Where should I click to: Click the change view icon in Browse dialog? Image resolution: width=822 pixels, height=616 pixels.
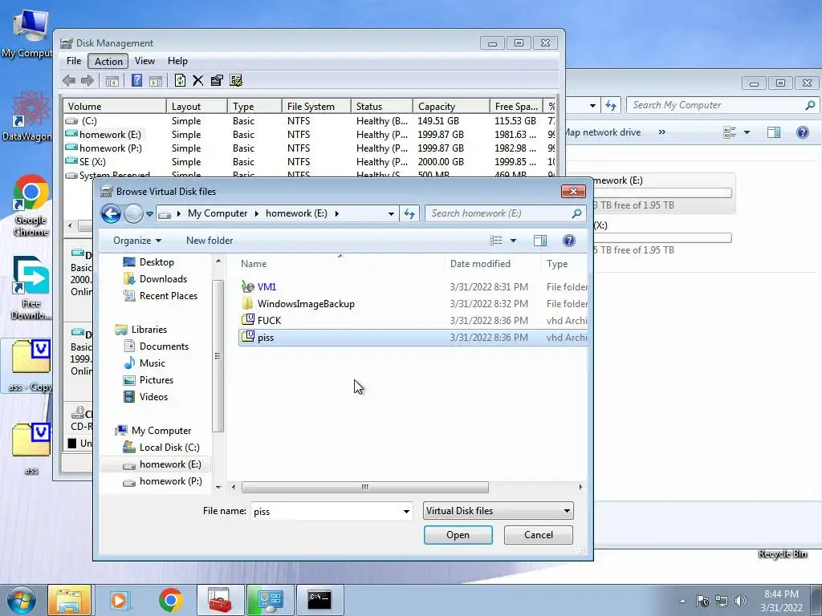[495, 241]
